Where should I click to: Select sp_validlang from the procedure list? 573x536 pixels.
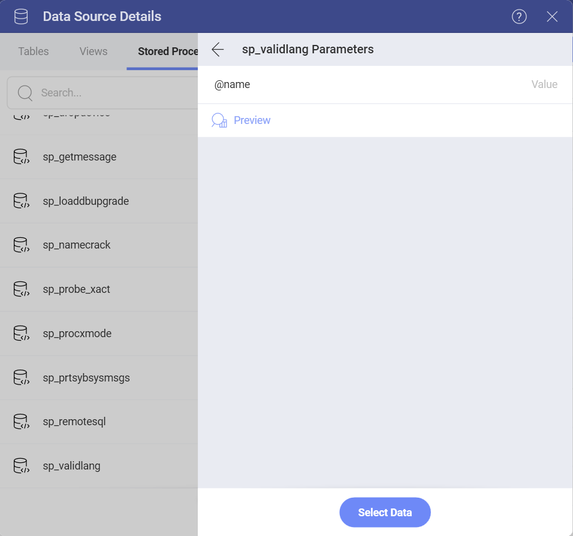pos(71,465)
